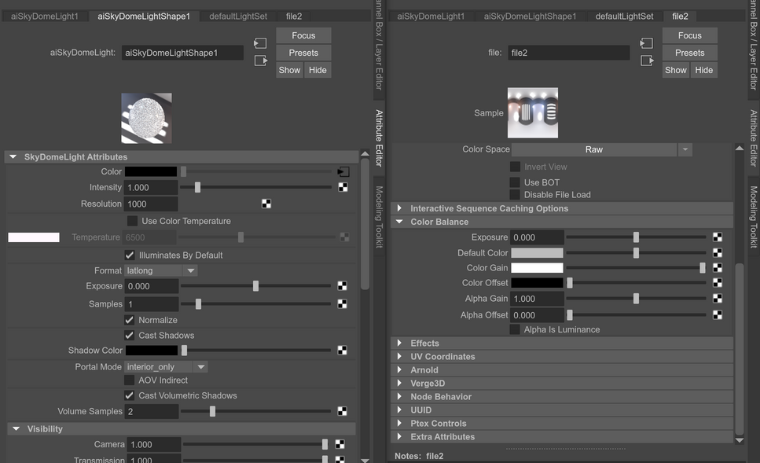Click the file2 Exposure map checker button

coord(718,237)
